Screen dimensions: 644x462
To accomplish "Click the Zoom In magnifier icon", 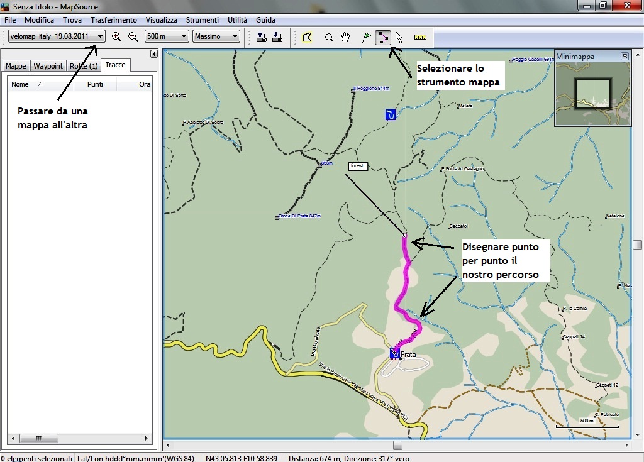I will pyautogui.click(x=116, y=37).
